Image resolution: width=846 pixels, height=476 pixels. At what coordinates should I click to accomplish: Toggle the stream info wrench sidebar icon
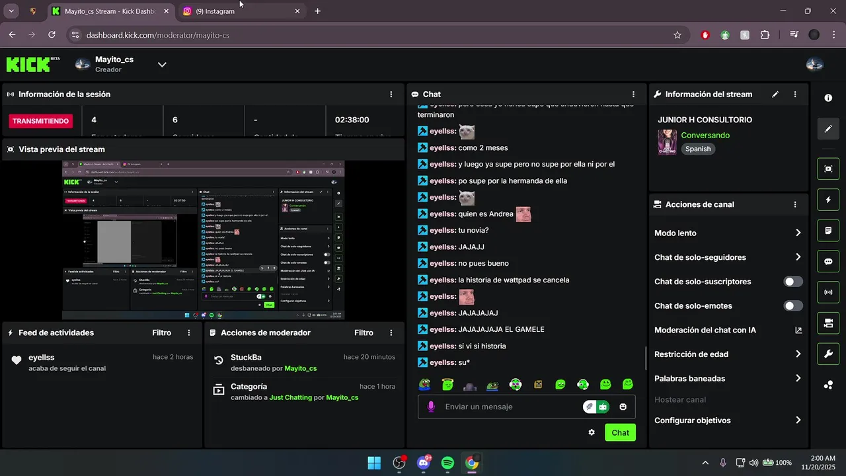pos(828,354)
